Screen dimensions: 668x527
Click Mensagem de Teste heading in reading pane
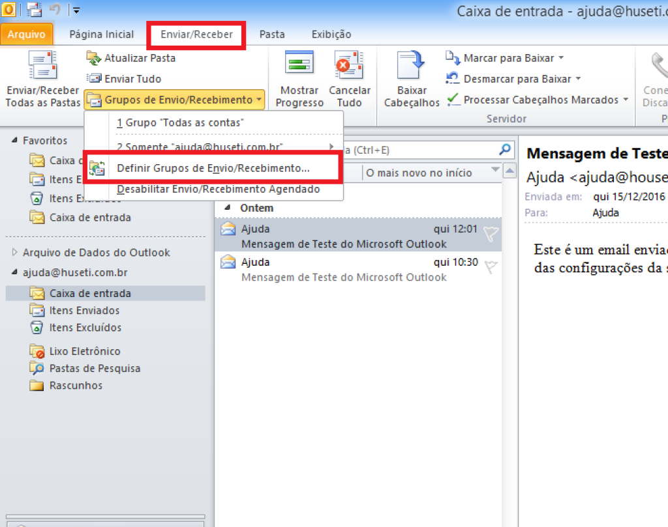(597, 153)
